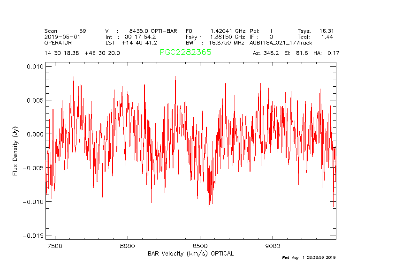Click the Flux Density (Jy) axis label

(x=15, y=151)
